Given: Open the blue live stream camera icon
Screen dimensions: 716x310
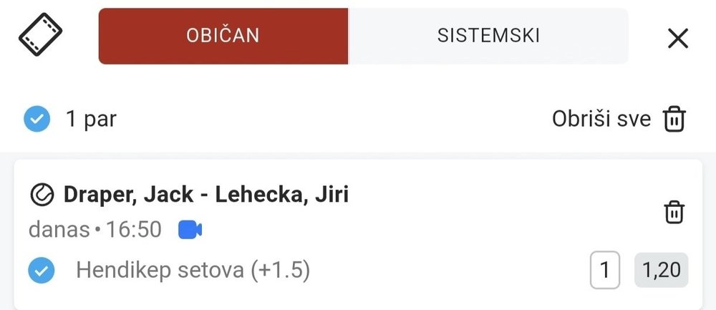Looking at the screenshot, I should coord(190,230).
